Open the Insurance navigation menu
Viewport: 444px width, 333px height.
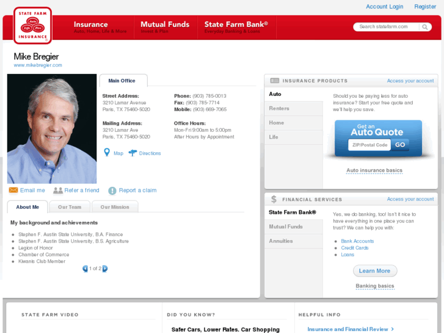click(100, 27)
